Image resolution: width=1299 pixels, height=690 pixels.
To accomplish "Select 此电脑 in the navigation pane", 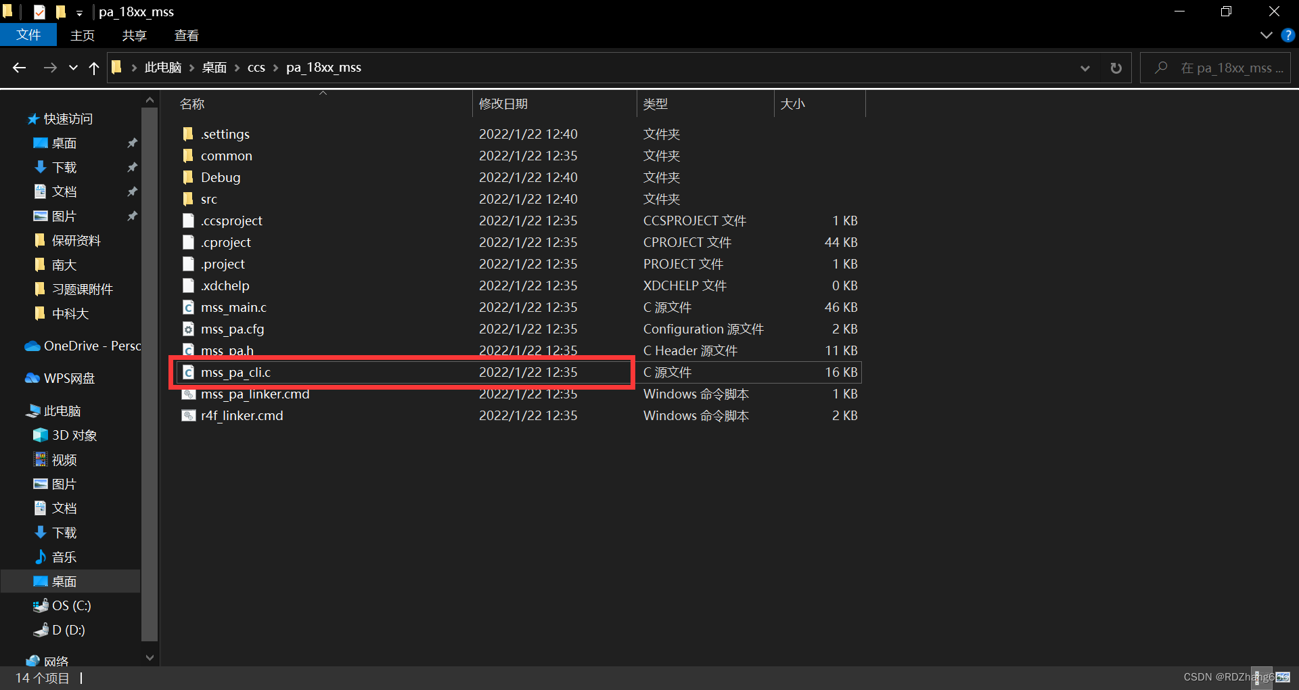I will (62, 411).
